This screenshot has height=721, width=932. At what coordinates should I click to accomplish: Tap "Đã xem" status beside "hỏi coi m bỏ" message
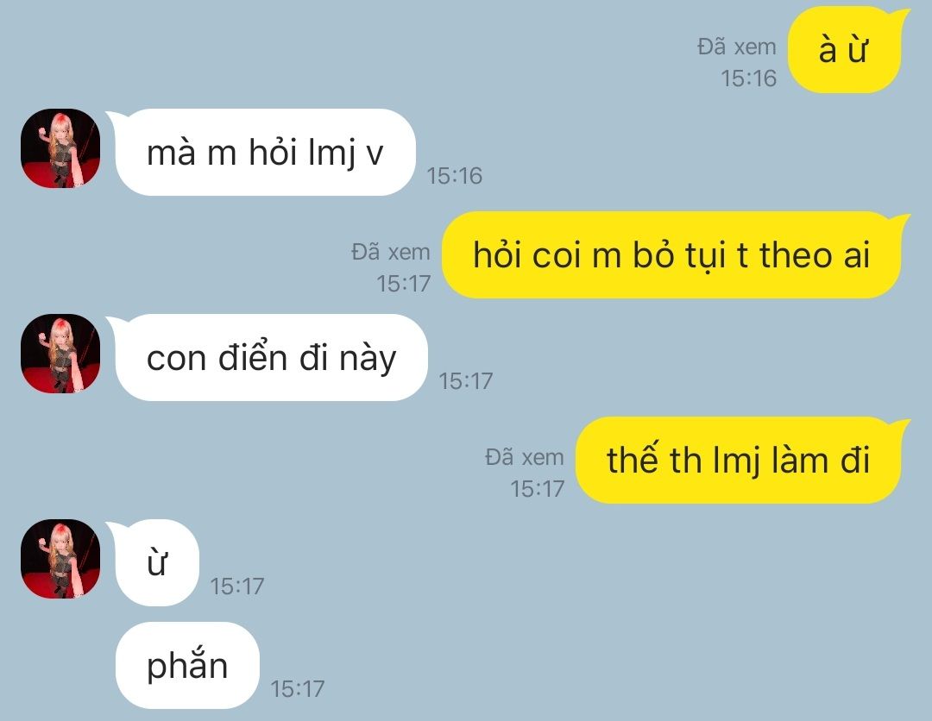(391, 252)
